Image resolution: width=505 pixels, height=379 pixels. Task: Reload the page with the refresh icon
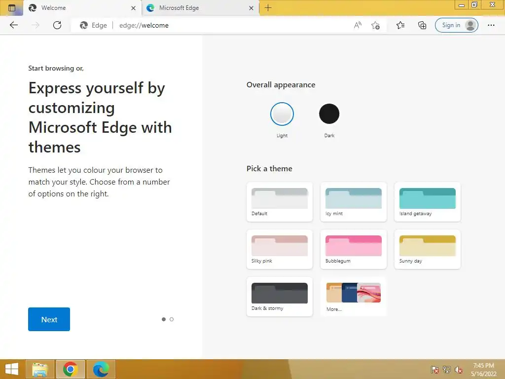point(57,25)
